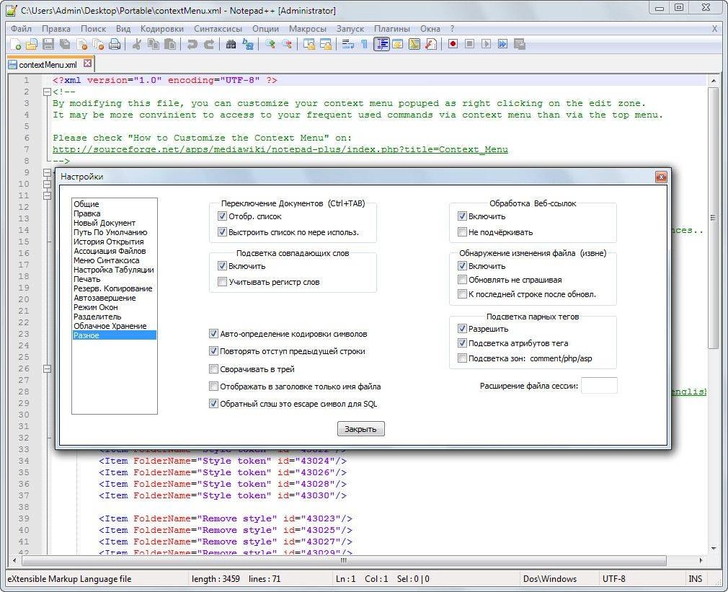The width and height of the screenshot is (728, 592).
Task: Click the Open file toolbar icon
Action: click(31, 44)
